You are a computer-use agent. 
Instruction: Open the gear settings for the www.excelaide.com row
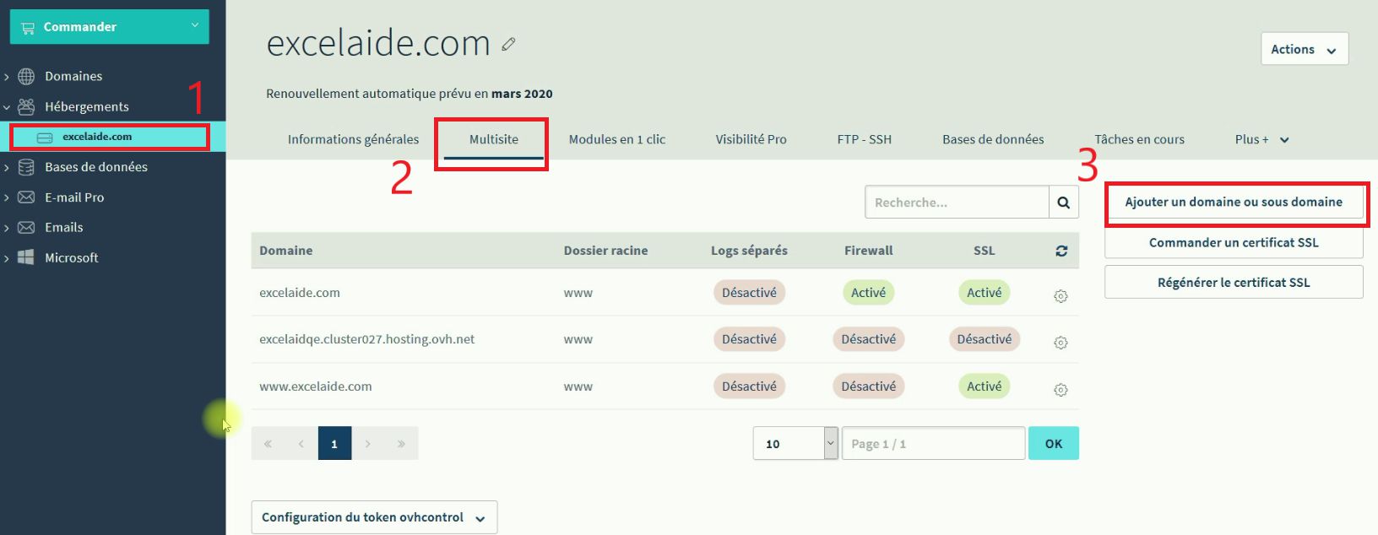1061,390
